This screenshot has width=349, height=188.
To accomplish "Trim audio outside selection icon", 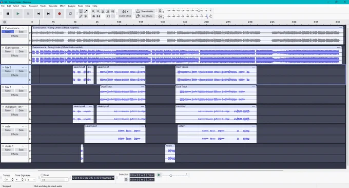I will coord(93,16).
